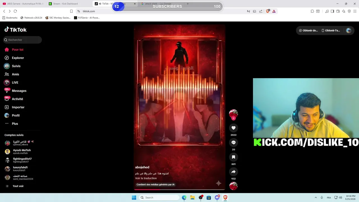Click the browser share page icon
The height and width of the screenshot is (202, 359).
261,11
